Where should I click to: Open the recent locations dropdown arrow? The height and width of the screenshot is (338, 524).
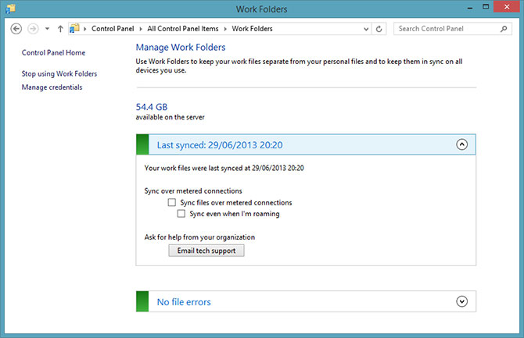pyautogui.click(x=47, y=29)
